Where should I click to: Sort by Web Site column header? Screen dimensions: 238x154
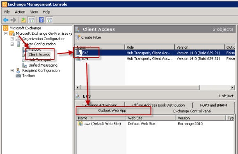(x=151, y=118)
